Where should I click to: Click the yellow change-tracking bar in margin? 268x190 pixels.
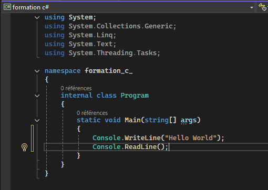32,138
